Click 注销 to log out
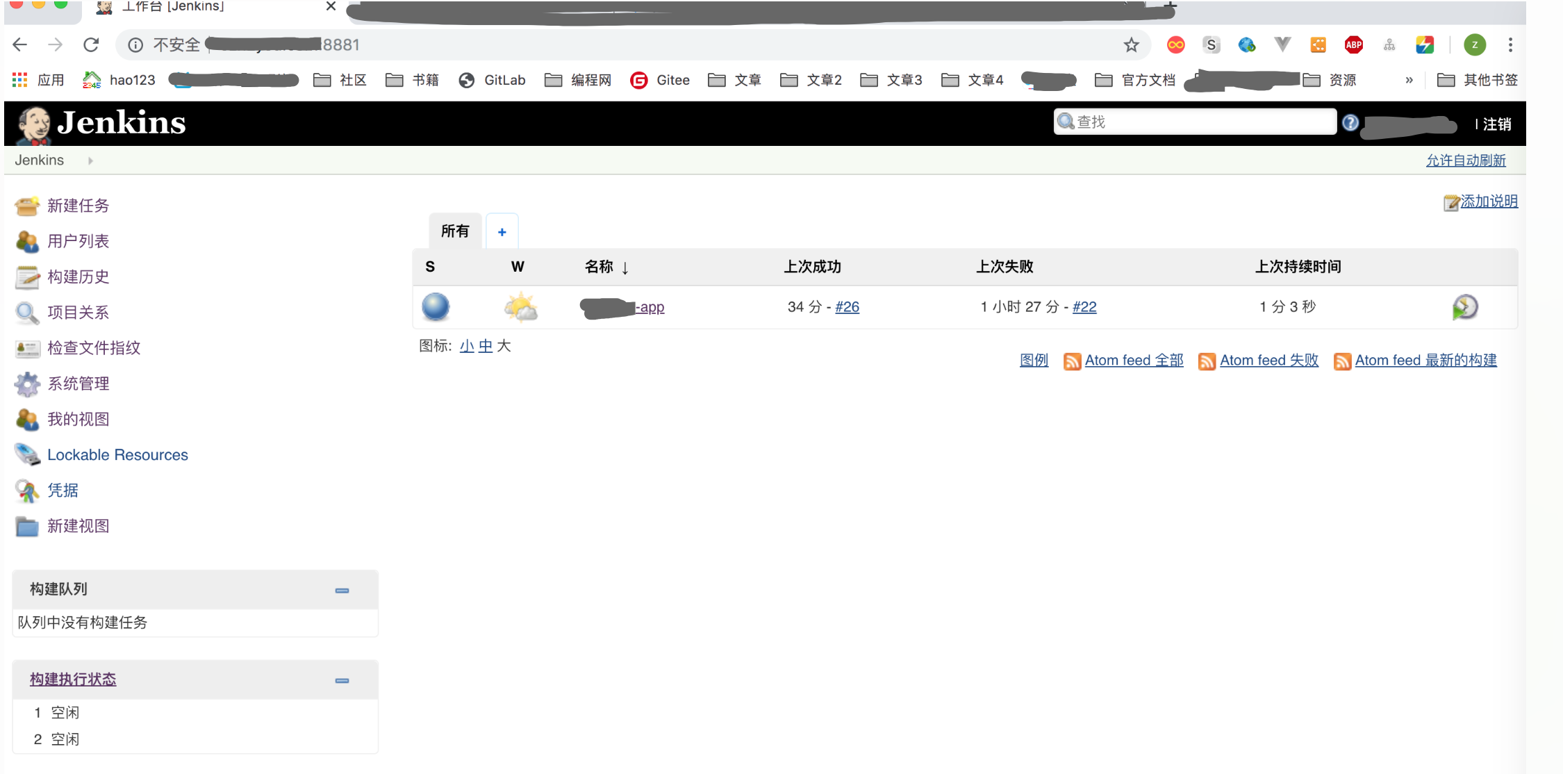Viewport: 1563px width, 774px height. (1496, 124)
